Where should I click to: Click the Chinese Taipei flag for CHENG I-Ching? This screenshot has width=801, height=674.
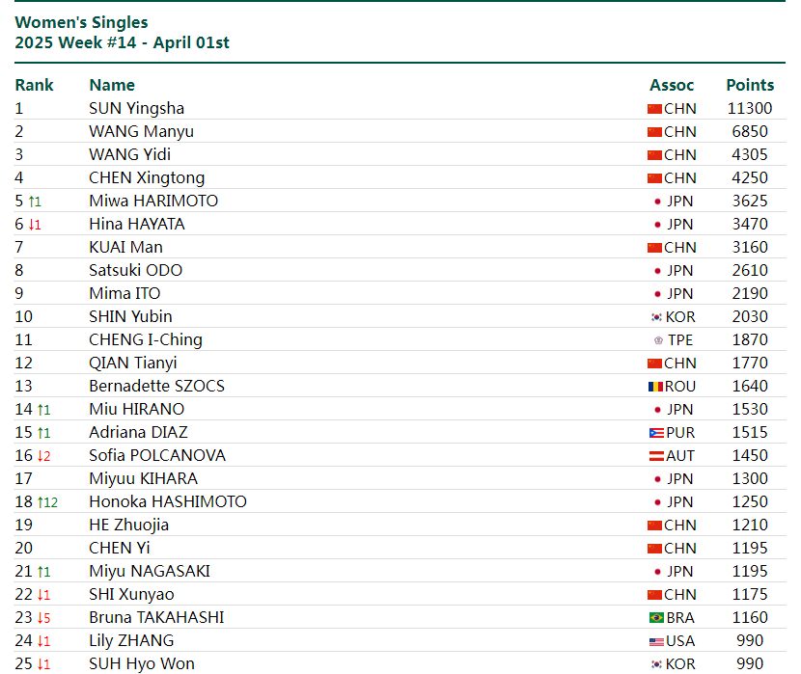[x=657, y=340]
